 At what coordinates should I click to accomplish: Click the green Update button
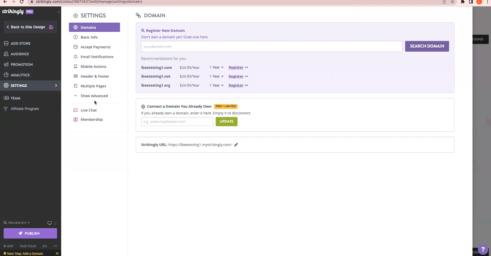(226, 122)
